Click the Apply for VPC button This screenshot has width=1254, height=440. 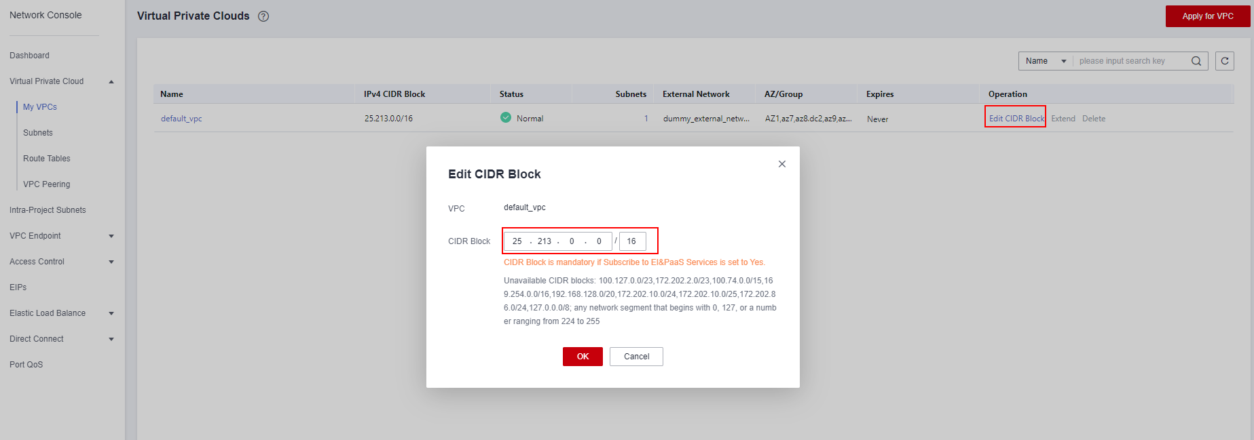1207,16
